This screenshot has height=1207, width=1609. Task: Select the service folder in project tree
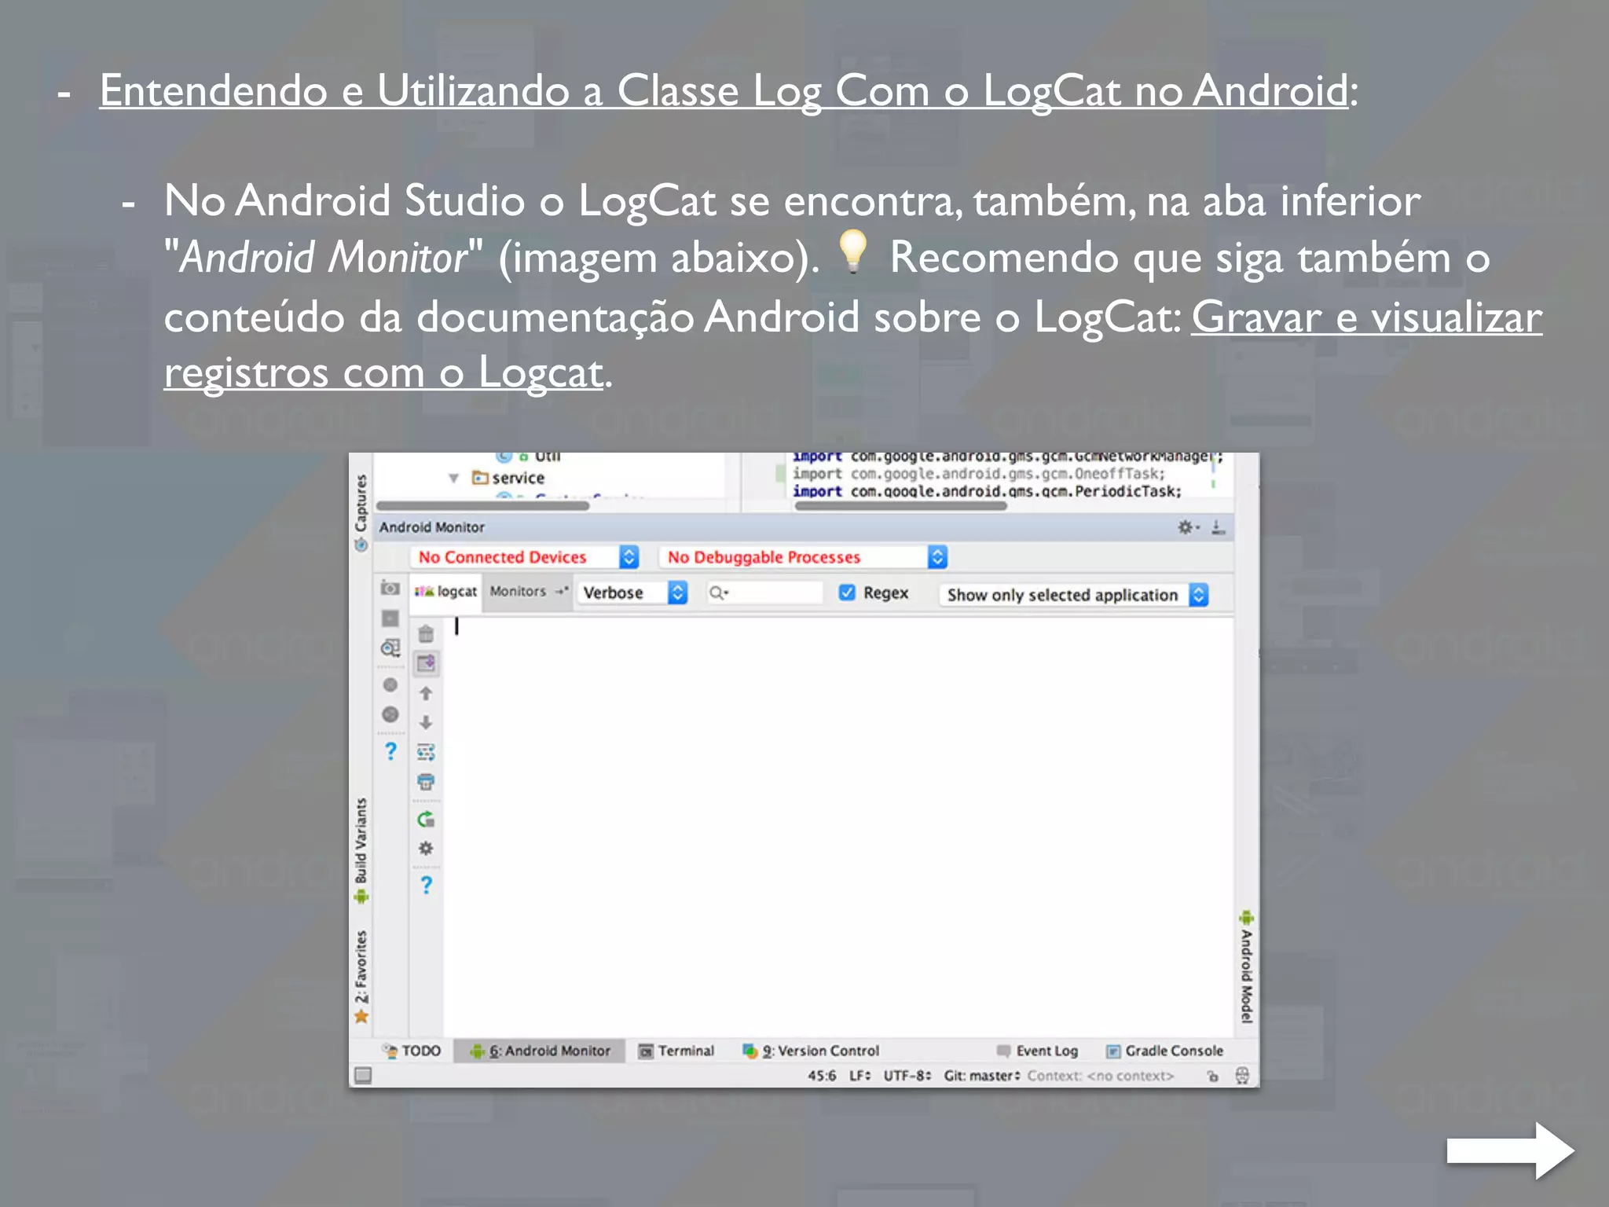508,478
